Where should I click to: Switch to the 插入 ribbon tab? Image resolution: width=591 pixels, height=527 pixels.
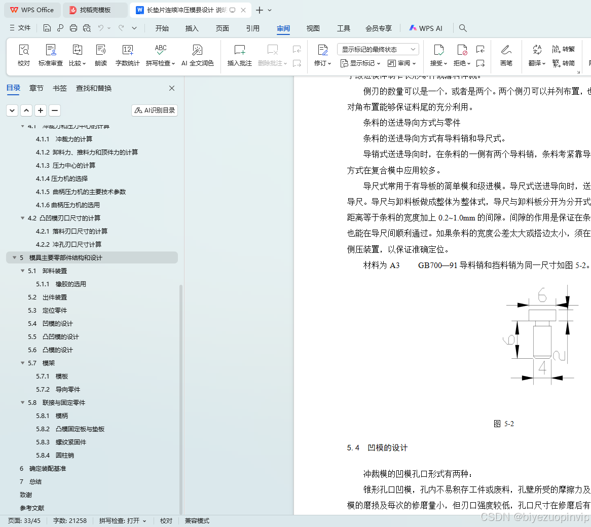(192, 28)
